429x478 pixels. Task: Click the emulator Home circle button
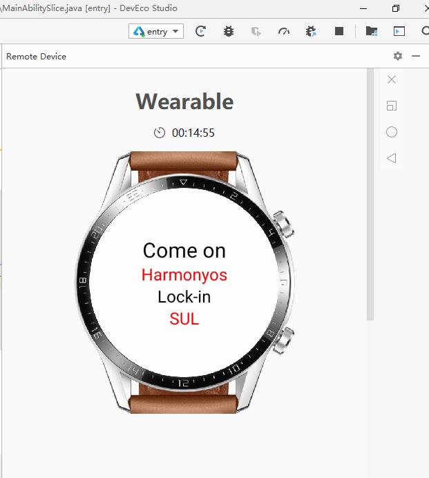[392, 132]
